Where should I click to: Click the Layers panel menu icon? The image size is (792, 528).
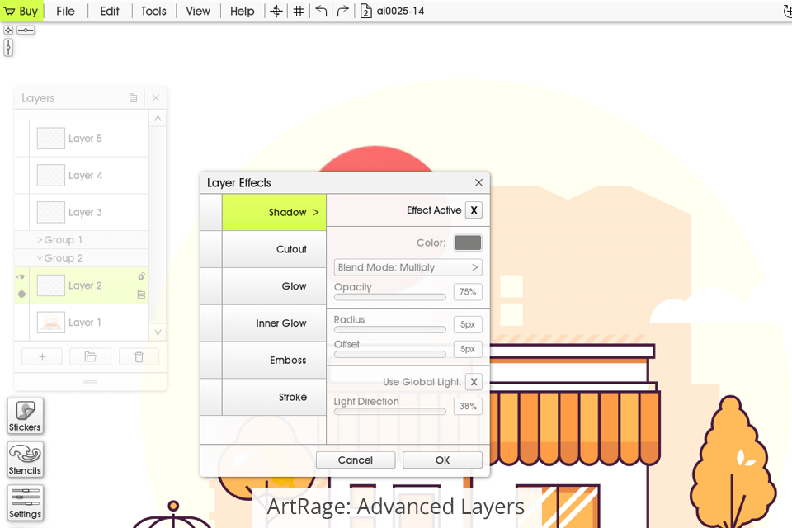click(134, 98)
